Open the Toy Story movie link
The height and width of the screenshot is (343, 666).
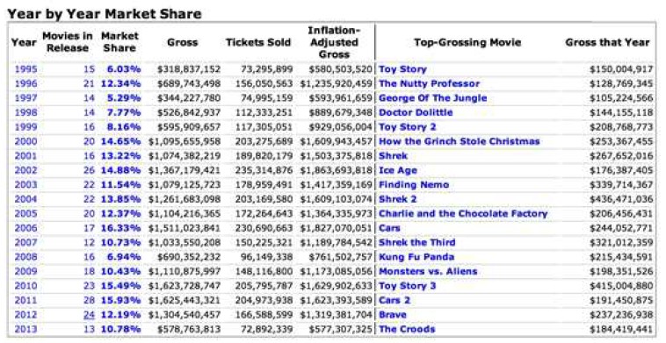point(402,69)
